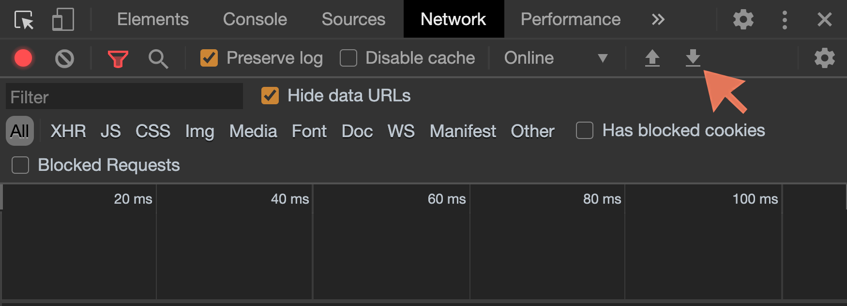Click the Filter text input field

(x=124, y=97)
